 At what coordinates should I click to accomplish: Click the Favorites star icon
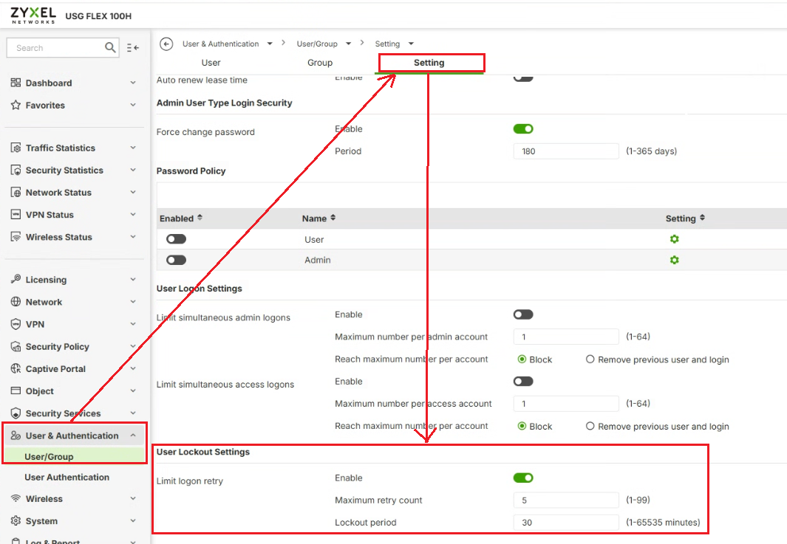[16, 106]
